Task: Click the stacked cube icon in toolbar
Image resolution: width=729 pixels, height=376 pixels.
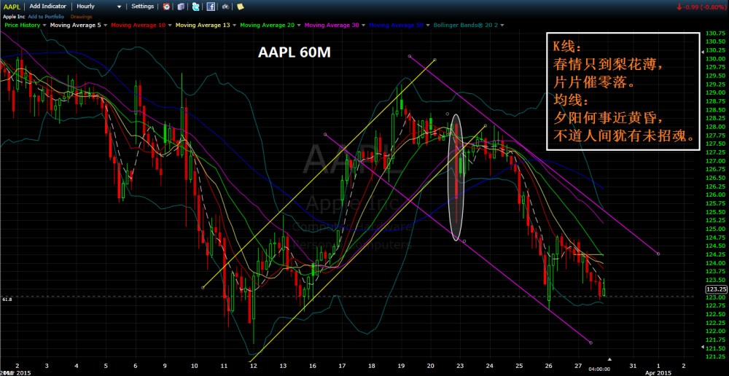Action: click(182, 7)
